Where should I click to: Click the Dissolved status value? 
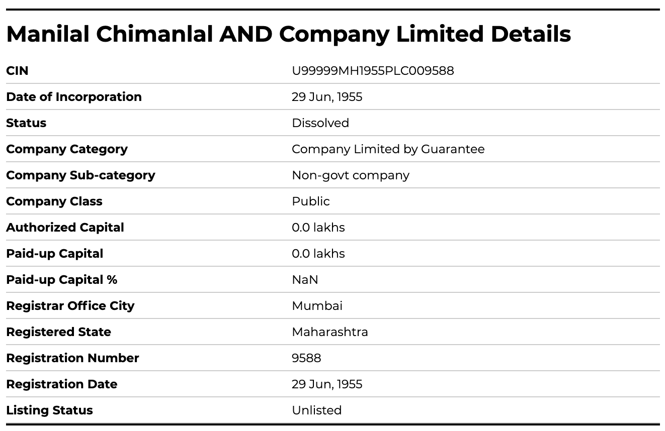(x=320, y=123)
